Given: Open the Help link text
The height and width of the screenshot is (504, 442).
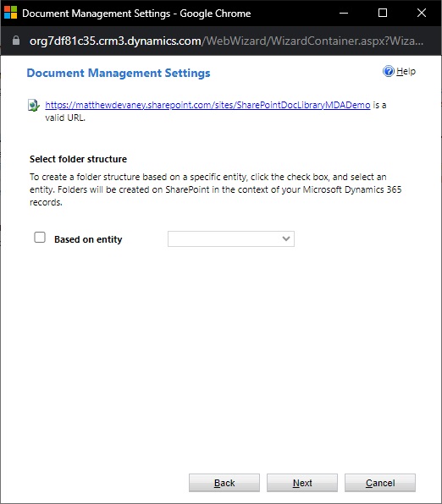Looking at the screenshot, I should [x=406, y=71].
